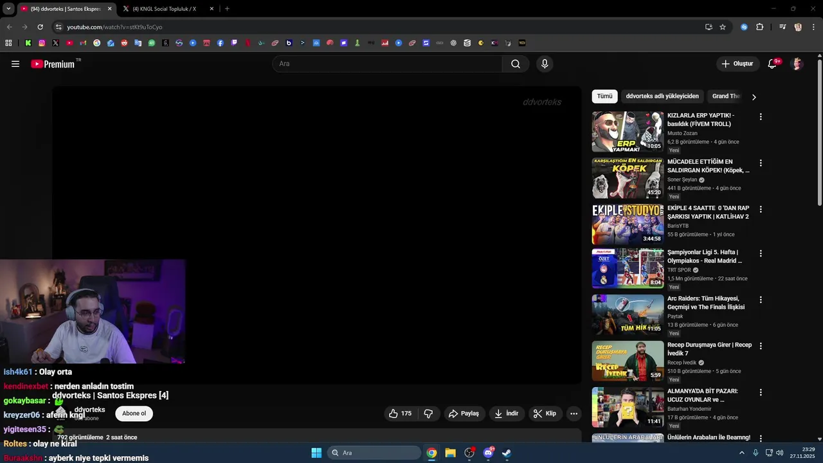Viewport: 823px width, 463px height.
Task: Open the Chrome apps grid shortcut
Action: (8, 43)
